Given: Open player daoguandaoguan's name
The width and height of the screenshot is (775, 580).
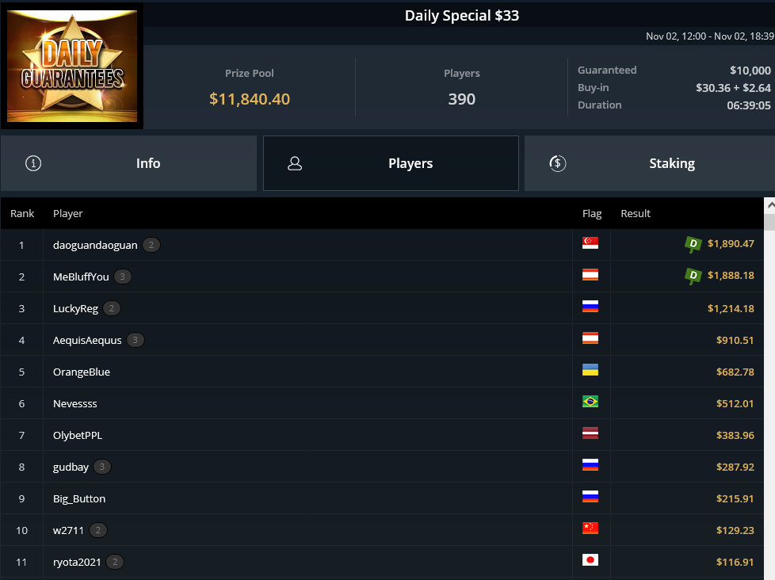Looking at the screenshot, I should coord(95,245).
